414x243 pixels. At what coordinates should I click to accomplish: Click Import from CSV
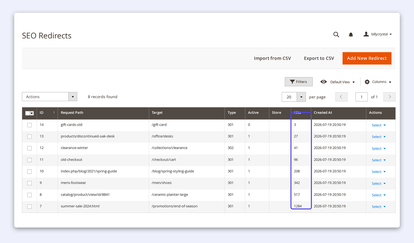pos(272,58)
